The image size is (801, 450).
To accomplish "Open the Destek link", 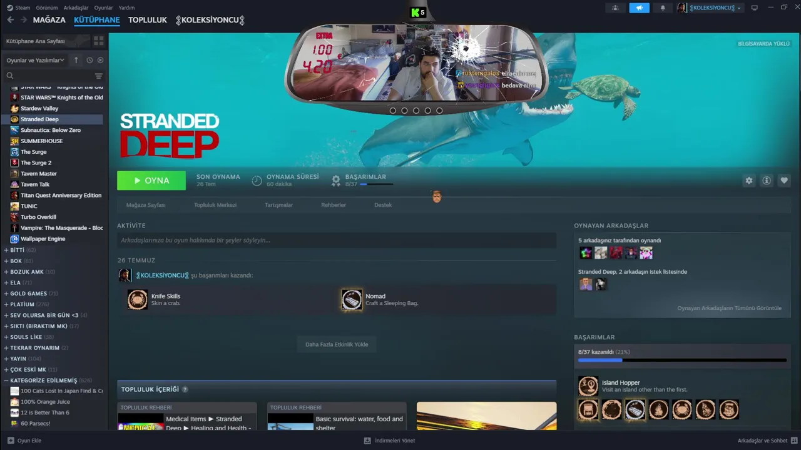I will (383, 205).
